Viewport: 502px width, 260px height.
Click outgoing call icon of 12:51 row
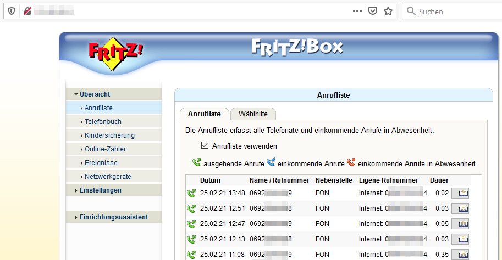191,208
